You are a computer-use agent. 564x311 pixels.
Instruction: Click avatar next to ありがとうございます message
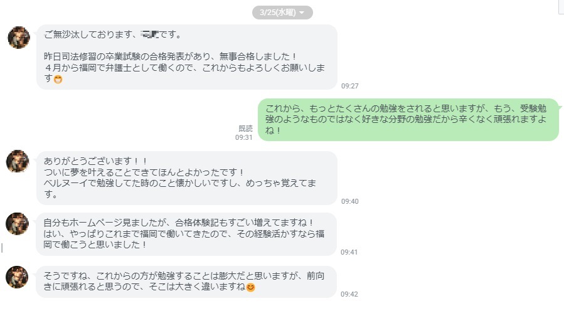pyautogui.click(x=18, y=162)
